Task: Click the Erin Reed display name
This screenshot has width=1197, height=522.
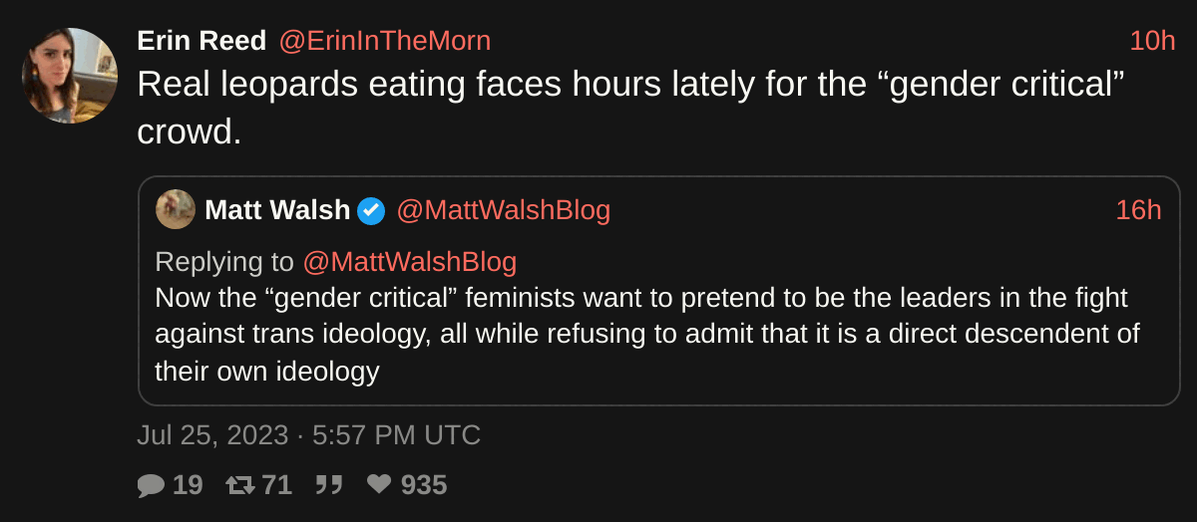Action: coord(201,41)
